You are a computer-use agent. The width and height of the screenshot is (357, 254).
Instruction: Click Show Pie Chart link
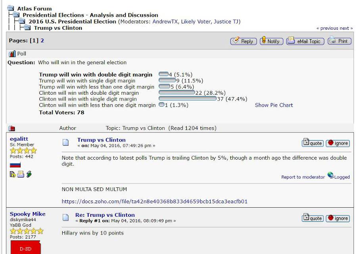pyautogui.click(x=274, y=105)
